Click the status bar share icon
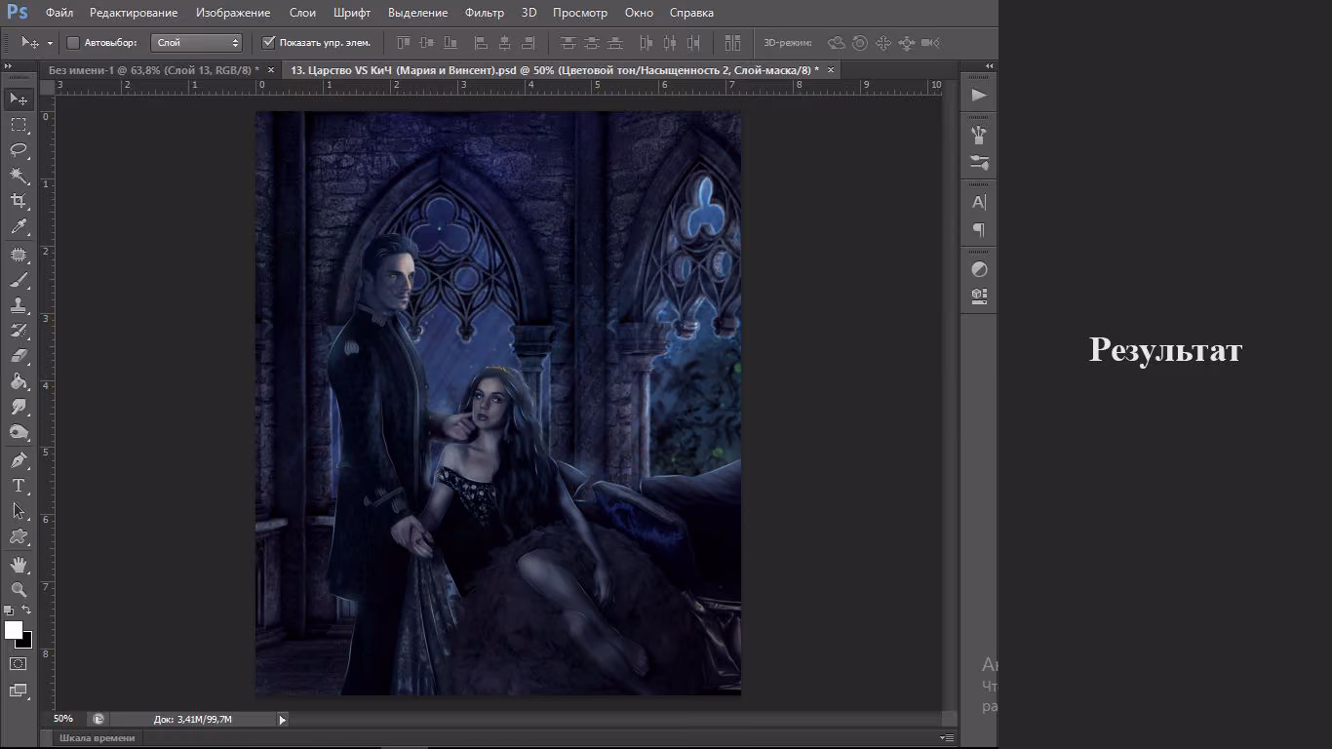This screenshot has height=749, width=1332. coord(98,719)
